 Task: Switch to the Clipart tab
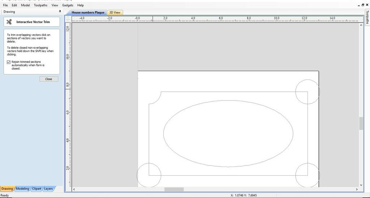tap(36, 189)
